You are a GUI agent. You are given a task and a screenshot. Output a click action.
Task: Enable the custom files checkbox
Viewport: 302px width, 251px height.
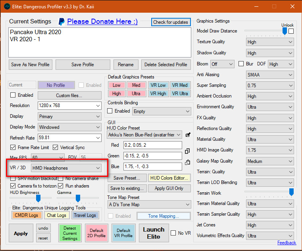[x=13, y=95]
